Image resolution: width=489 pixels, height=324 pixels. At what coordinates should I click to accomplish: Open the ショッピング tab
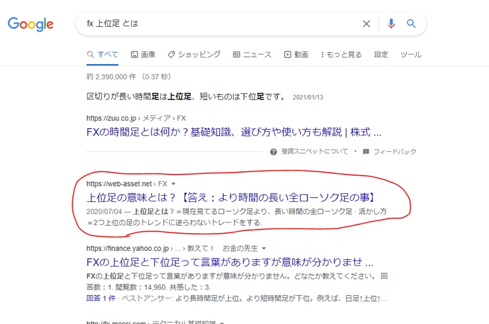pos(194,54)
